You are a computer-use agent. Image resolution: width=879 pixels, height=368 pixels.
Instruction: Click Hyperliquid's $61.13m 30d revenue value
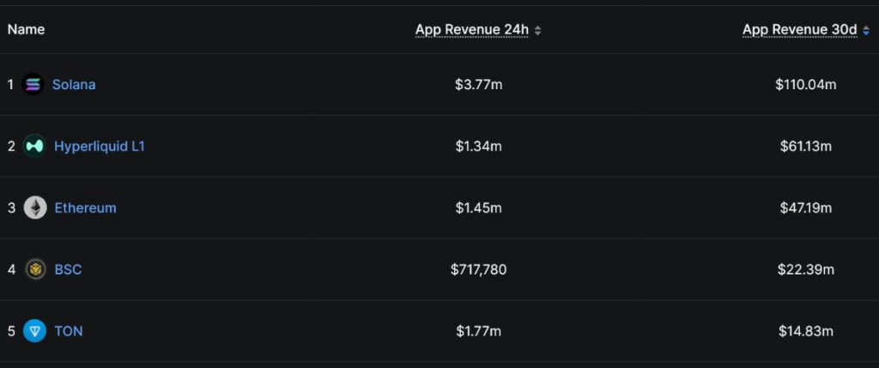click(x=805, y=146)
